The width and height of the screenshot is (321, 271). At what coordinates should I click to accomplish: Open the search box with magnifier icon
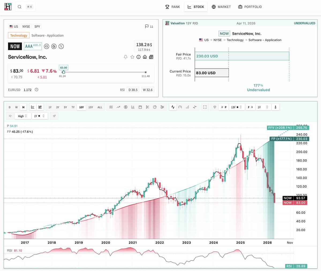(25, 7)
